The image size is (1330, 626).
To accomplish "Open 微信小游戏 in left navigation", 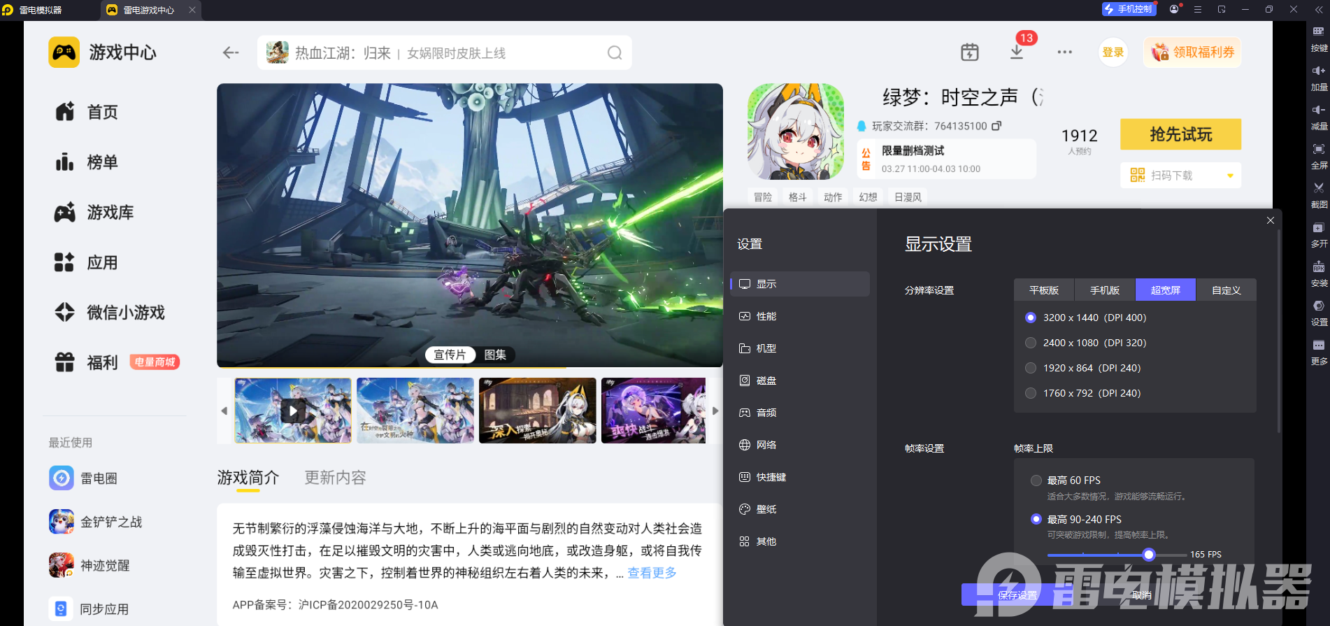I will point(110,313).
